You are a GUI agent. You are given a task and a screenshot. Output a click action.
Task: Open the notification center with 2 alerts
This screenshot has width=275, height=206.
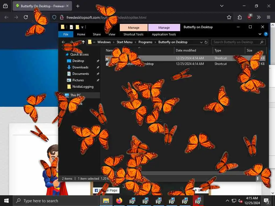(266, 201)
